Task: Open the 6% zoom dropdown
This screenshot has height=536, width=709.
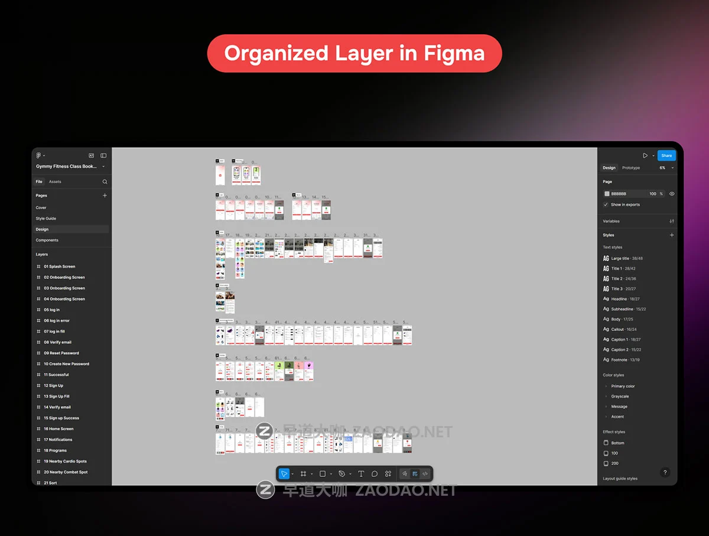Action: tap(666, 168)
